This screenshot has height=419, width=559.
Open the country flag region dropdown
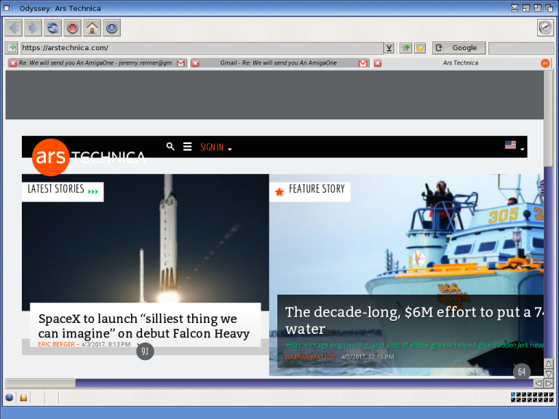click(514, 146)
